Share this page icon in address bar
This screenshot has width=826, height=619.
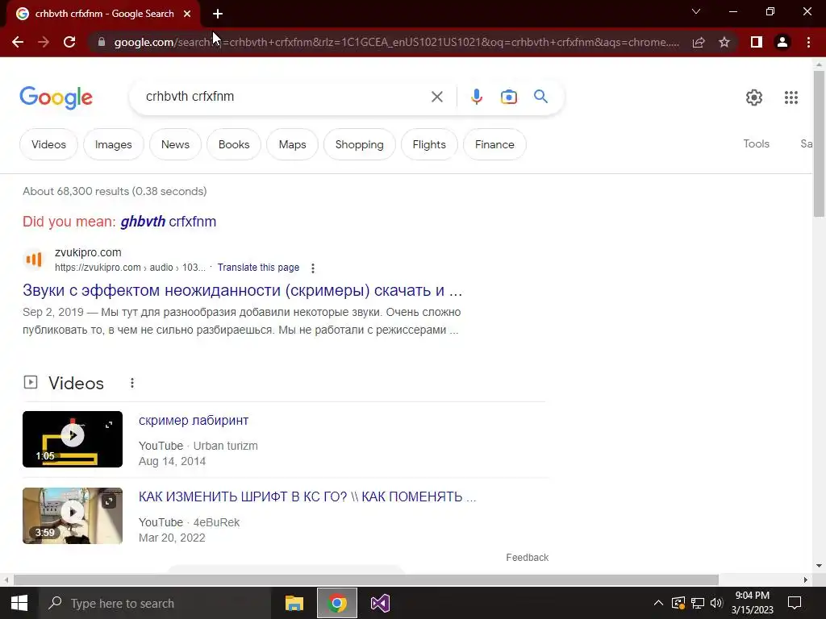click(x=699, y=42)
